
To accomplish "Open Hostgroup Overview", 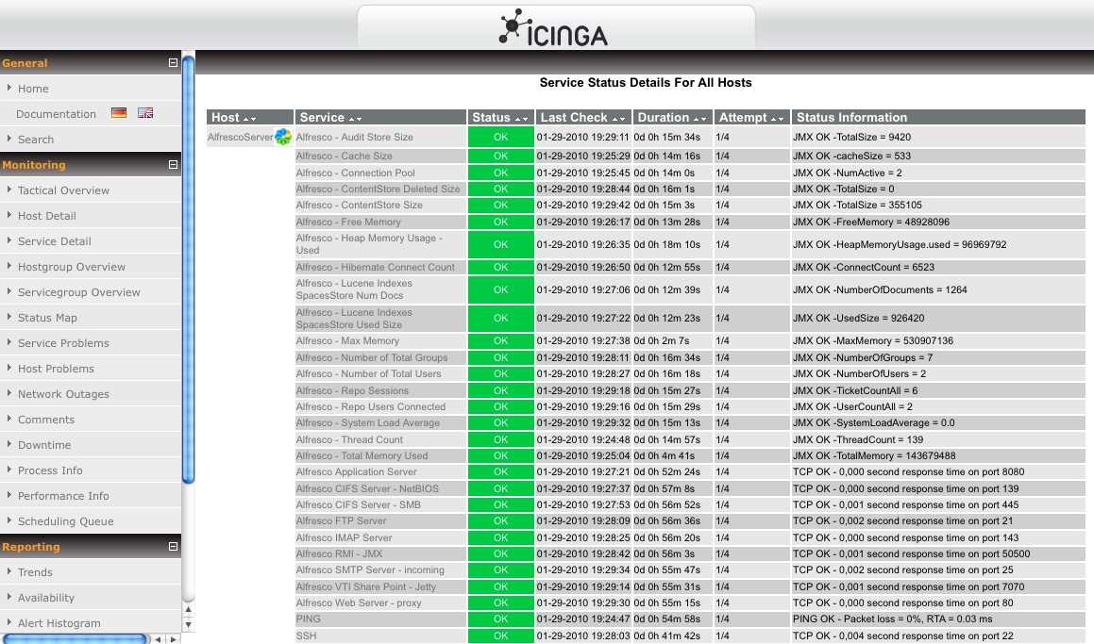I will 72,267.
